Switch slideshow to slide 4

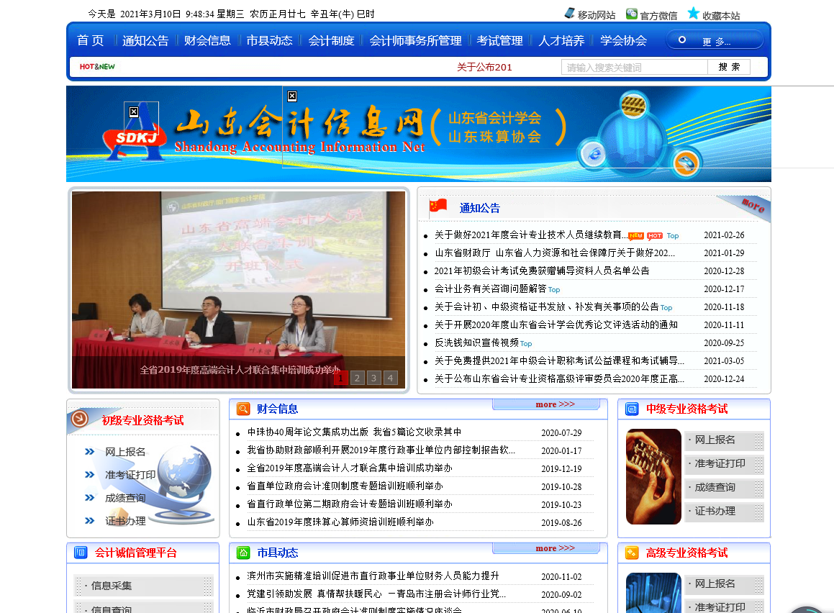(x=390, y=378)
